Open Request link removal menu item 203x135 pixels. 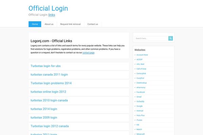click(70, 24)
